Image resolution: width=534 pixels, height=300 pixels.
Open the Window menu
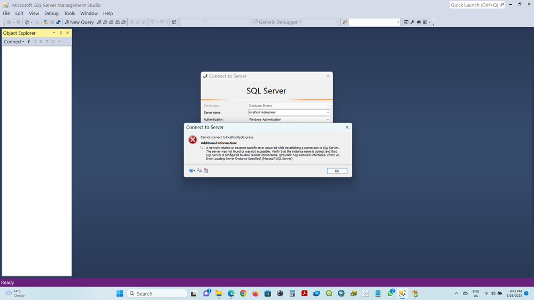click(x=89, y=13)
